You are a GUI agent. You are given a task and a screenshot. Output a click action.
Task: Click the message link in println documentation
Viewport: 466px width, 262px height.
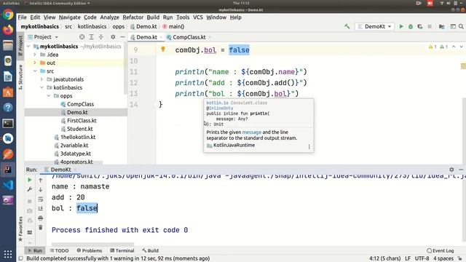coord(252,132)
